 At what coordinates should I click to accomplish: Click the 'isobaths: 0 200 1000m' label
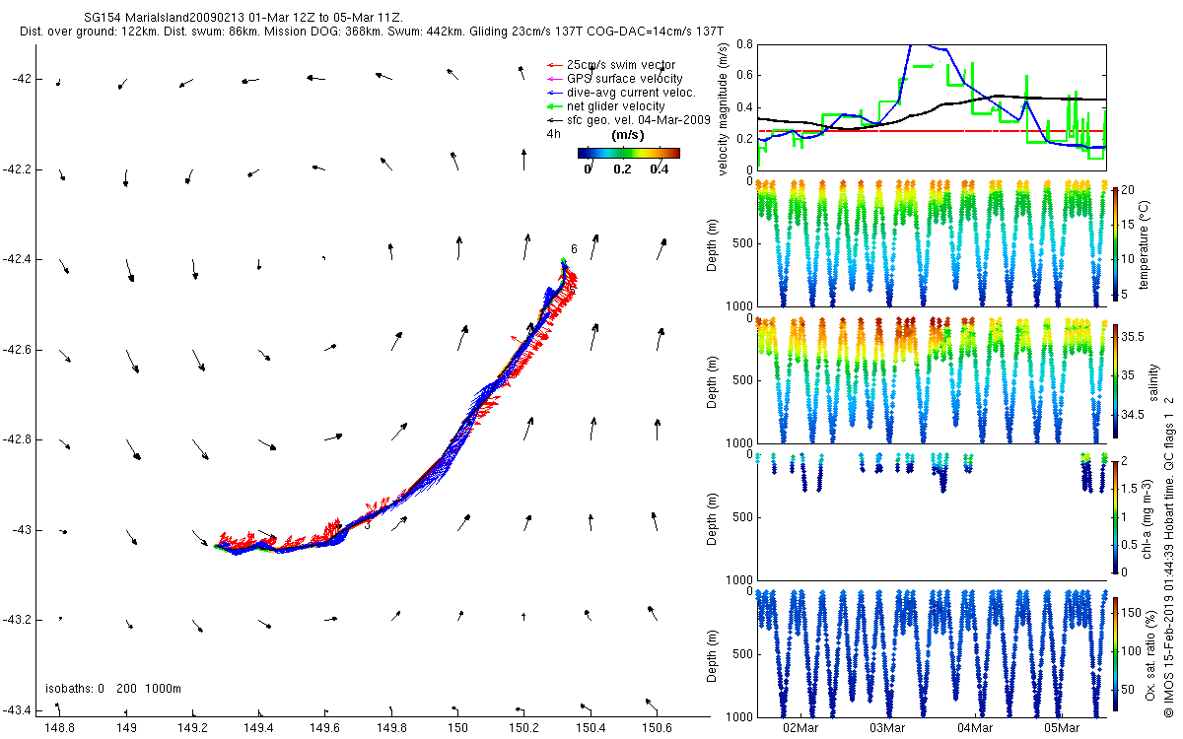click(x=113, y=689)
